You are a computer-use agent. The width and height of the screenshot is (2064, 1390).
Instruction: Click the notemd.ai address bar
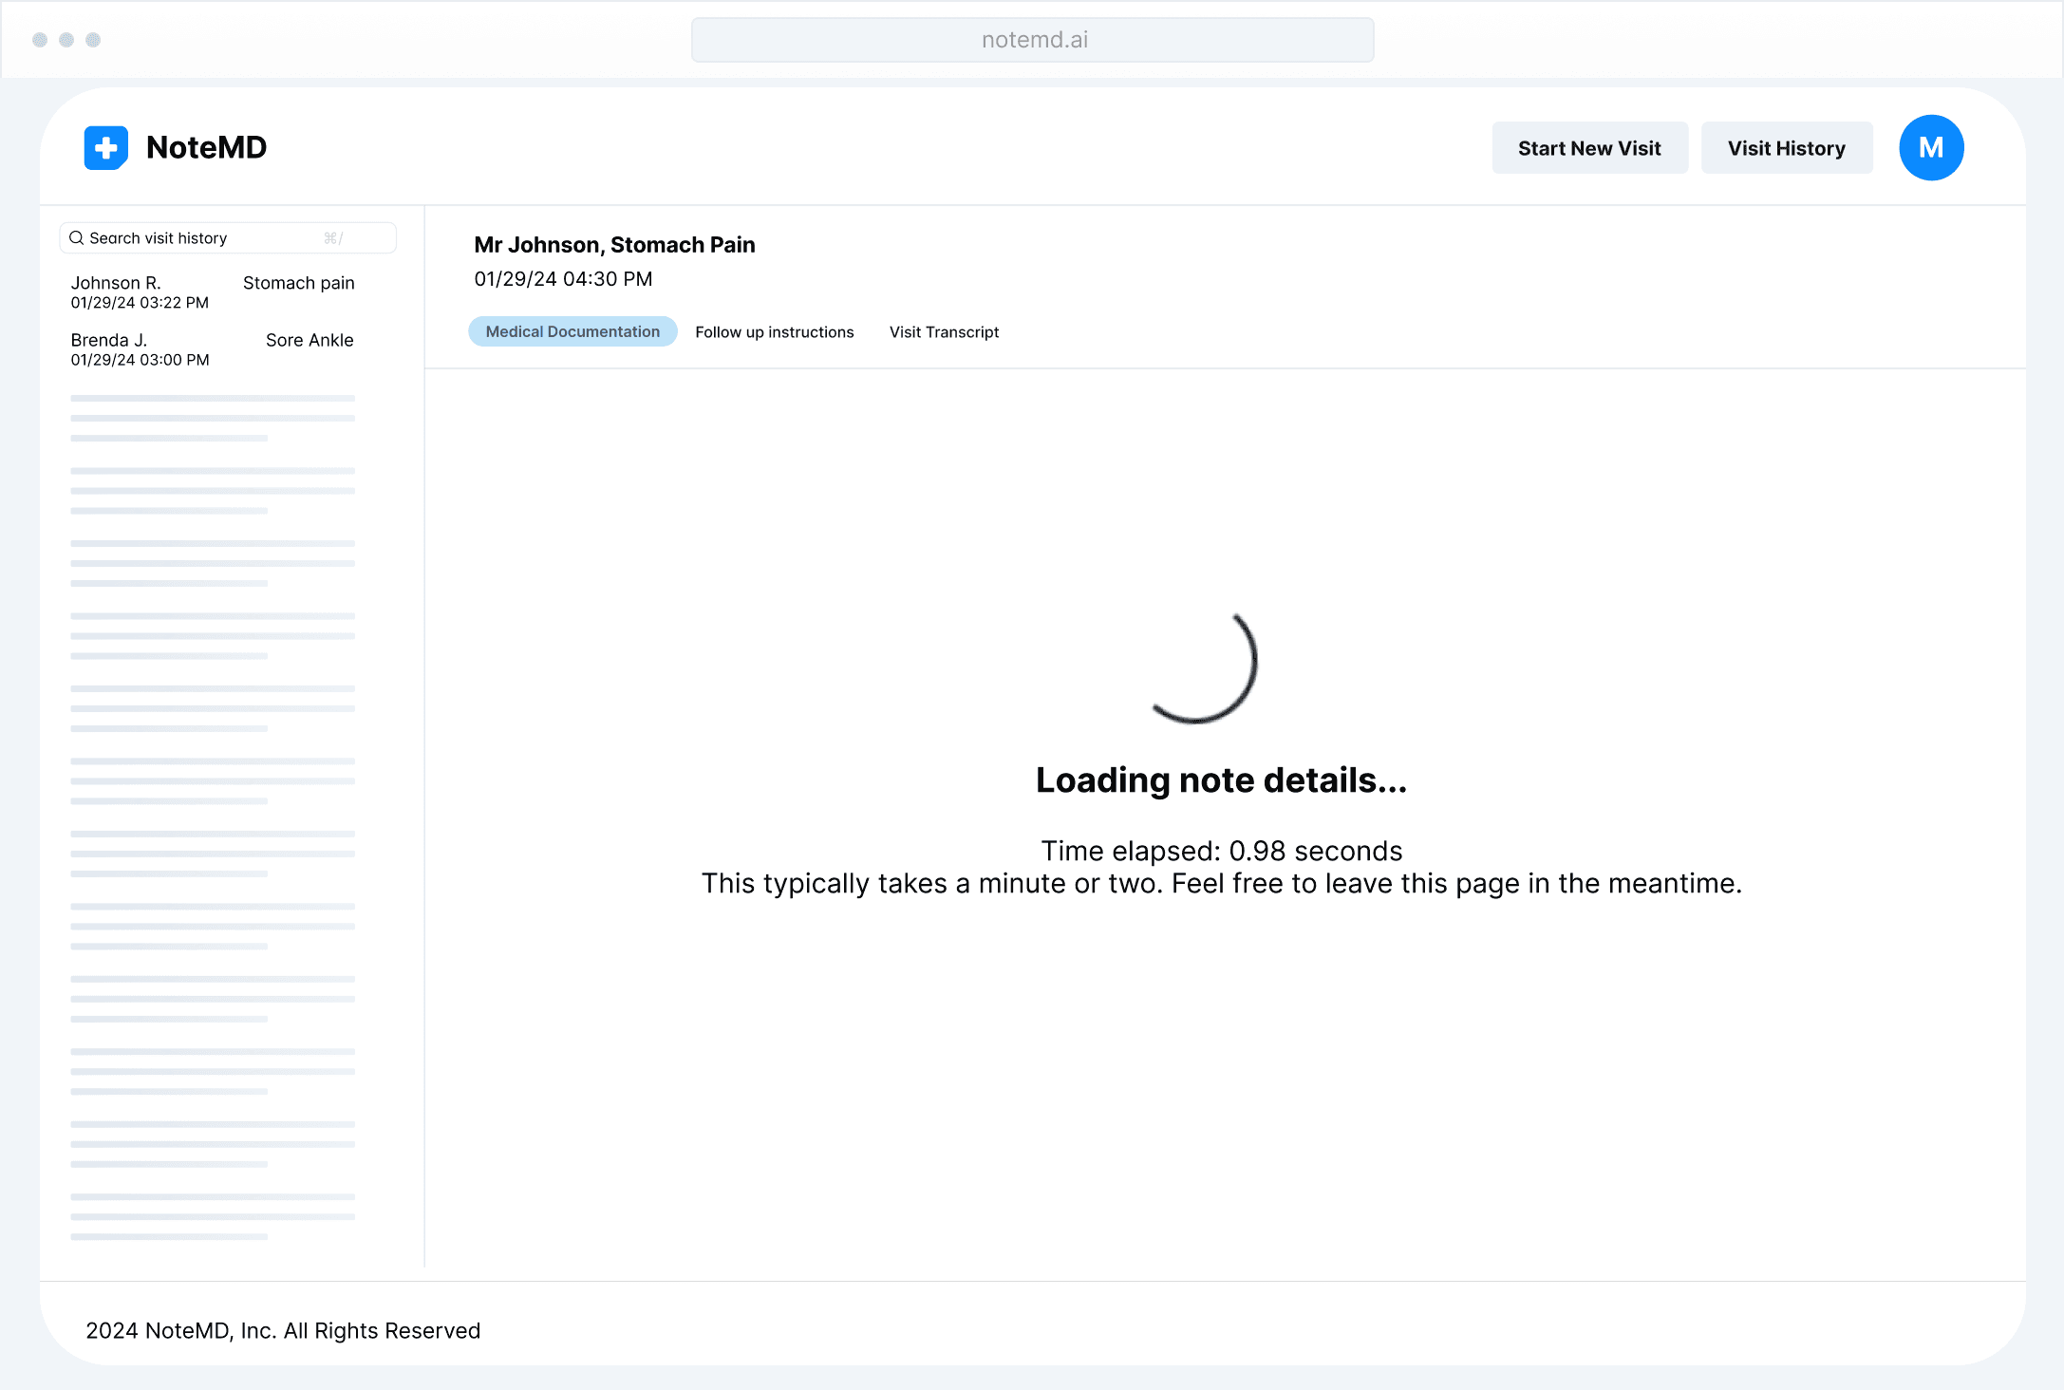point(1032,40)
